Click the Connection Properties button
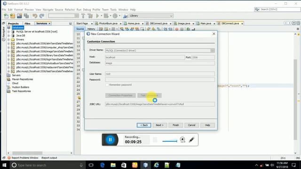This screenshot has height=169, width=301. click(120, 95)
